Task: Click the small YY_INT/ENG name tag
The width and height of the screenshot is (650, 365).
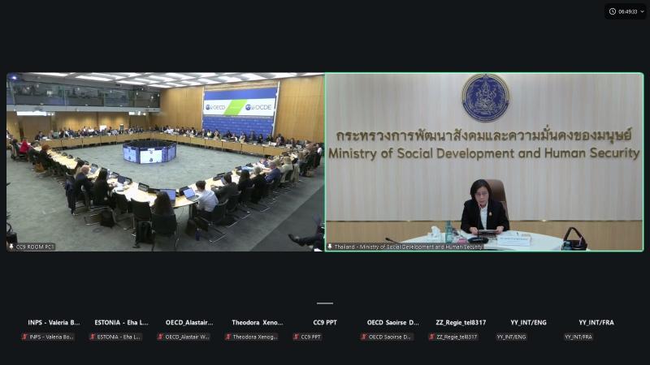Action: click(x=512, y=337)
